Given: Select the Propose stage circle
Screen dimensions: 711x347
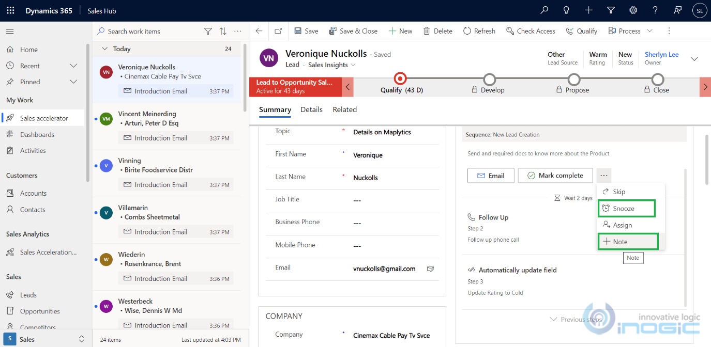Looking at the screenshot, I should 573,80.
